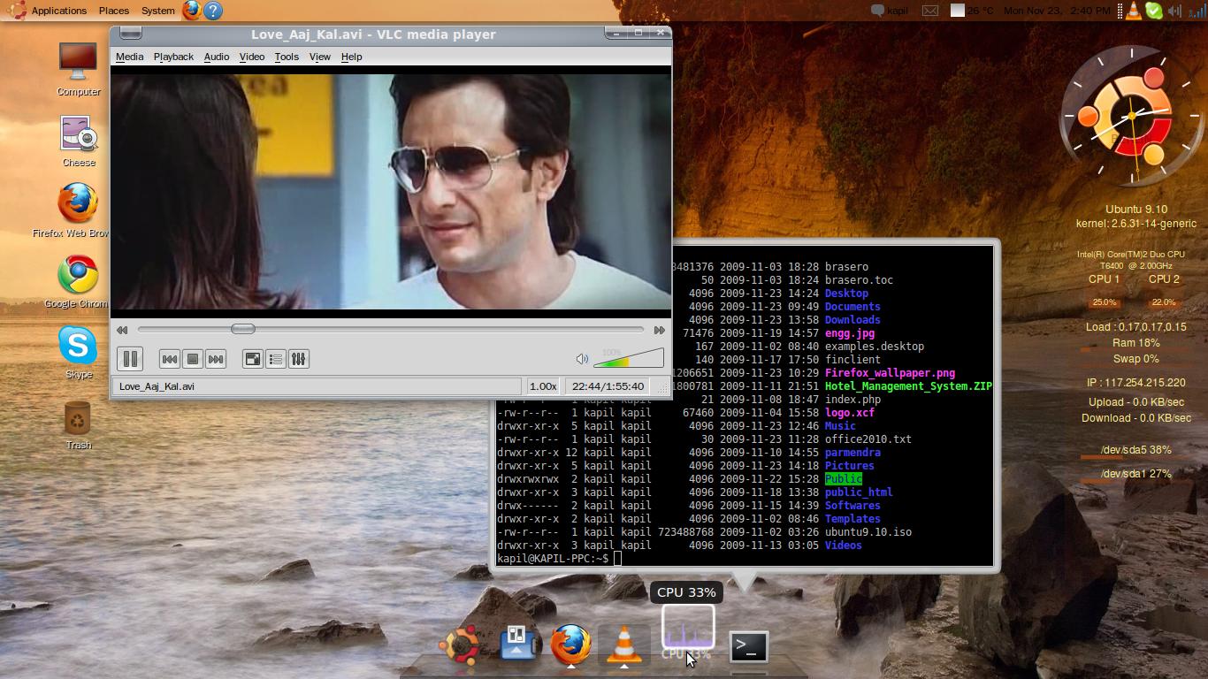The width and height of the screenshot is (1208, 679).
Task: Jump to previous media in VLC
Action: (x=169, y=359)
